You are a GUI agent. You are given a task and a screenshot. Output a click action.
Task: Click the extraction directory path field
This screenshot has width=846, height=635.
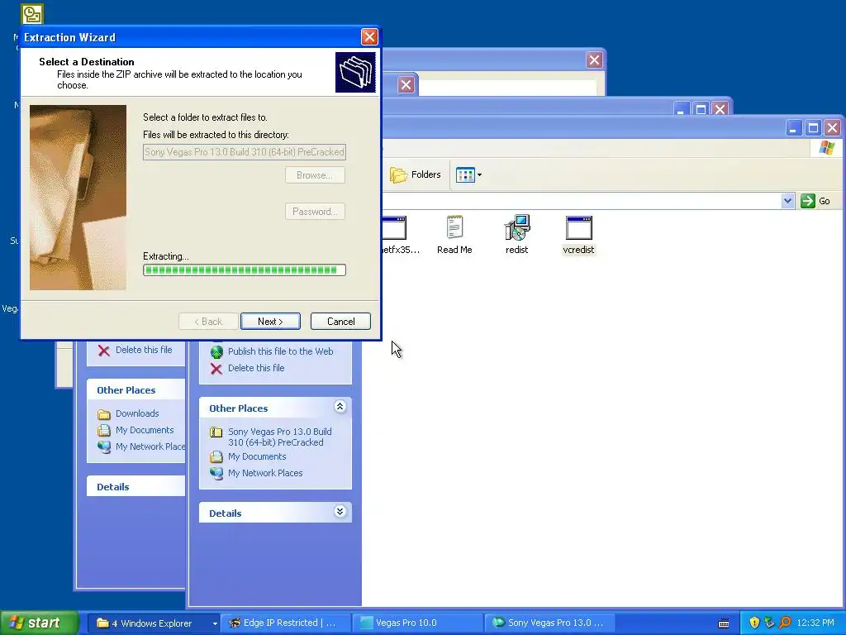244,152
